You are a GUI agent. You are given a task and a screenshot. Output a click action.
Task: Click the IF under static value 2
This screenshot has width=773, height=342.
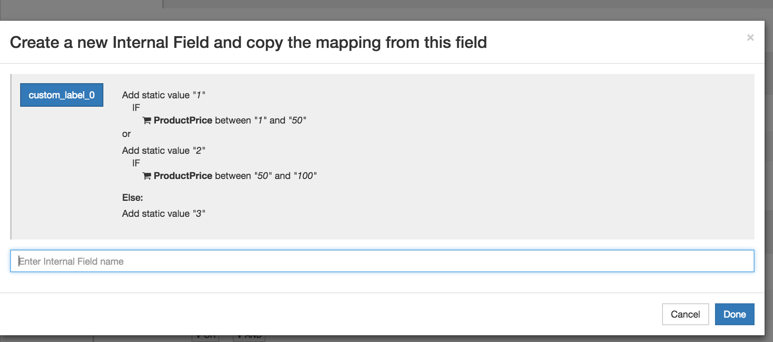click(x=136, y=163)
